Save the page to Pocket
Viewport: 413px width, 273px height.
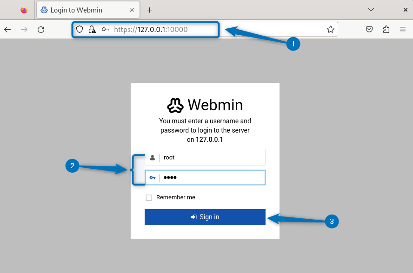(369, 29)
